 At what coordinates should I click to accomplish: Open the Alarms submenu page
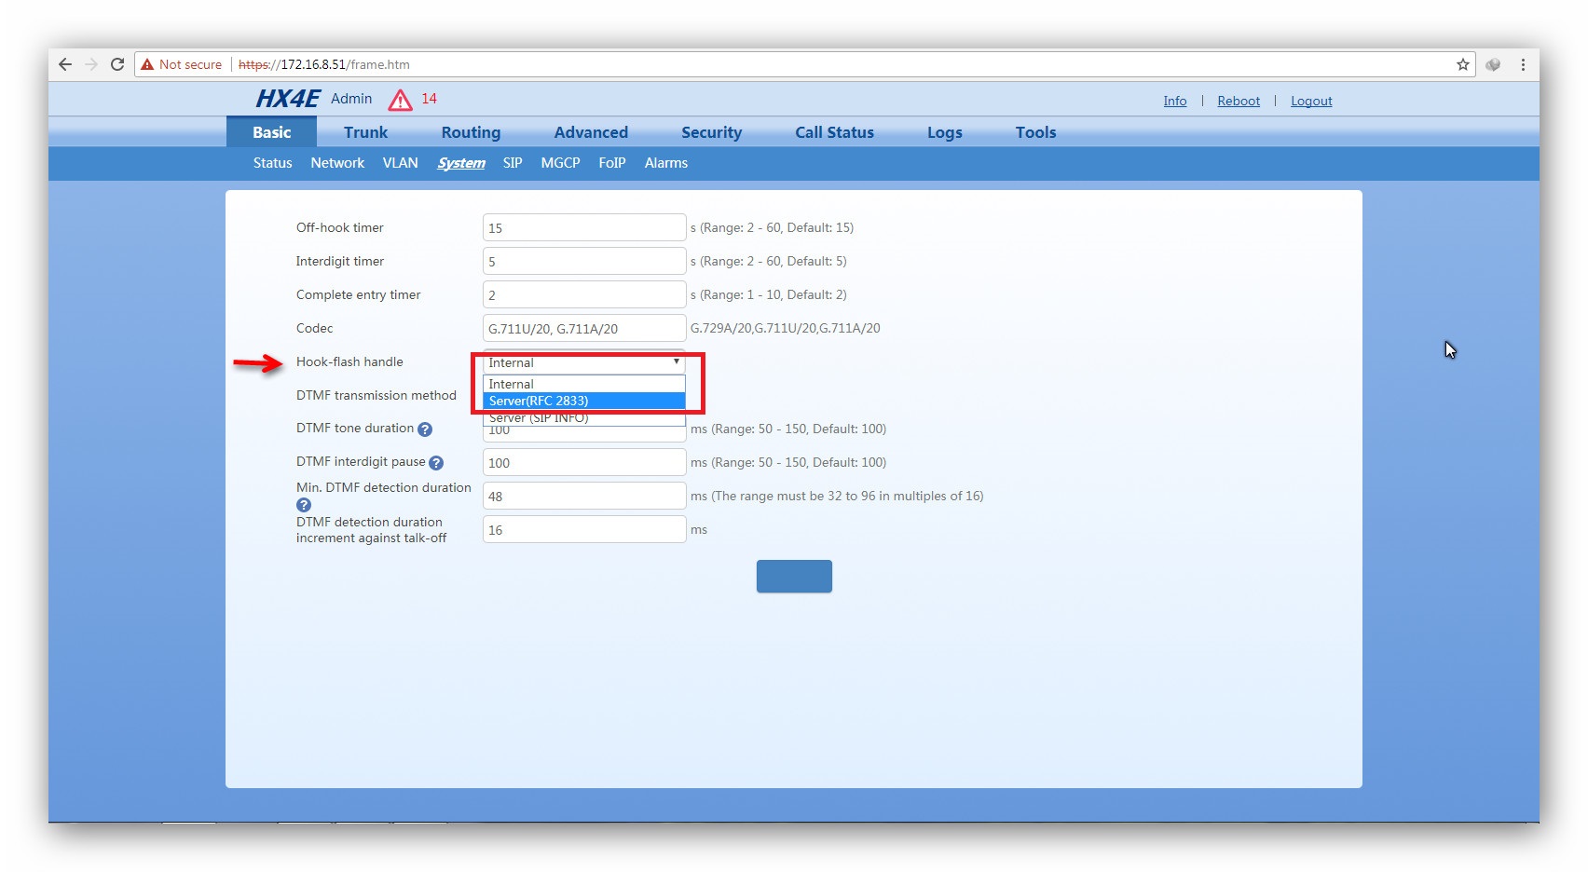pos(665,163)
